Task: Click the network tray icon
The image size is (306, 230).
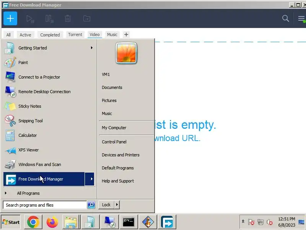Action: tap(260, 222)
